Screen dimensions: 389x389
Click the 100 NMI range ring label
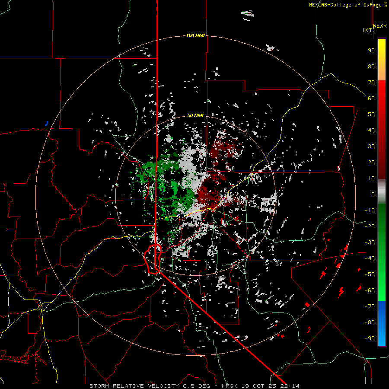(x=195, y=35)
